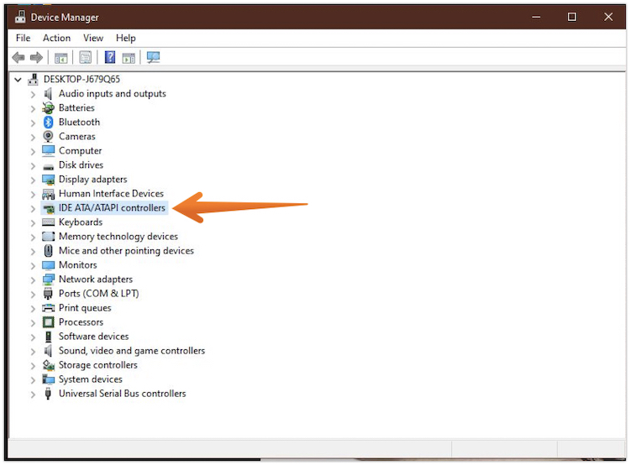
Task: Expand the Network adapters node
Action: click(x=33, y=280)
